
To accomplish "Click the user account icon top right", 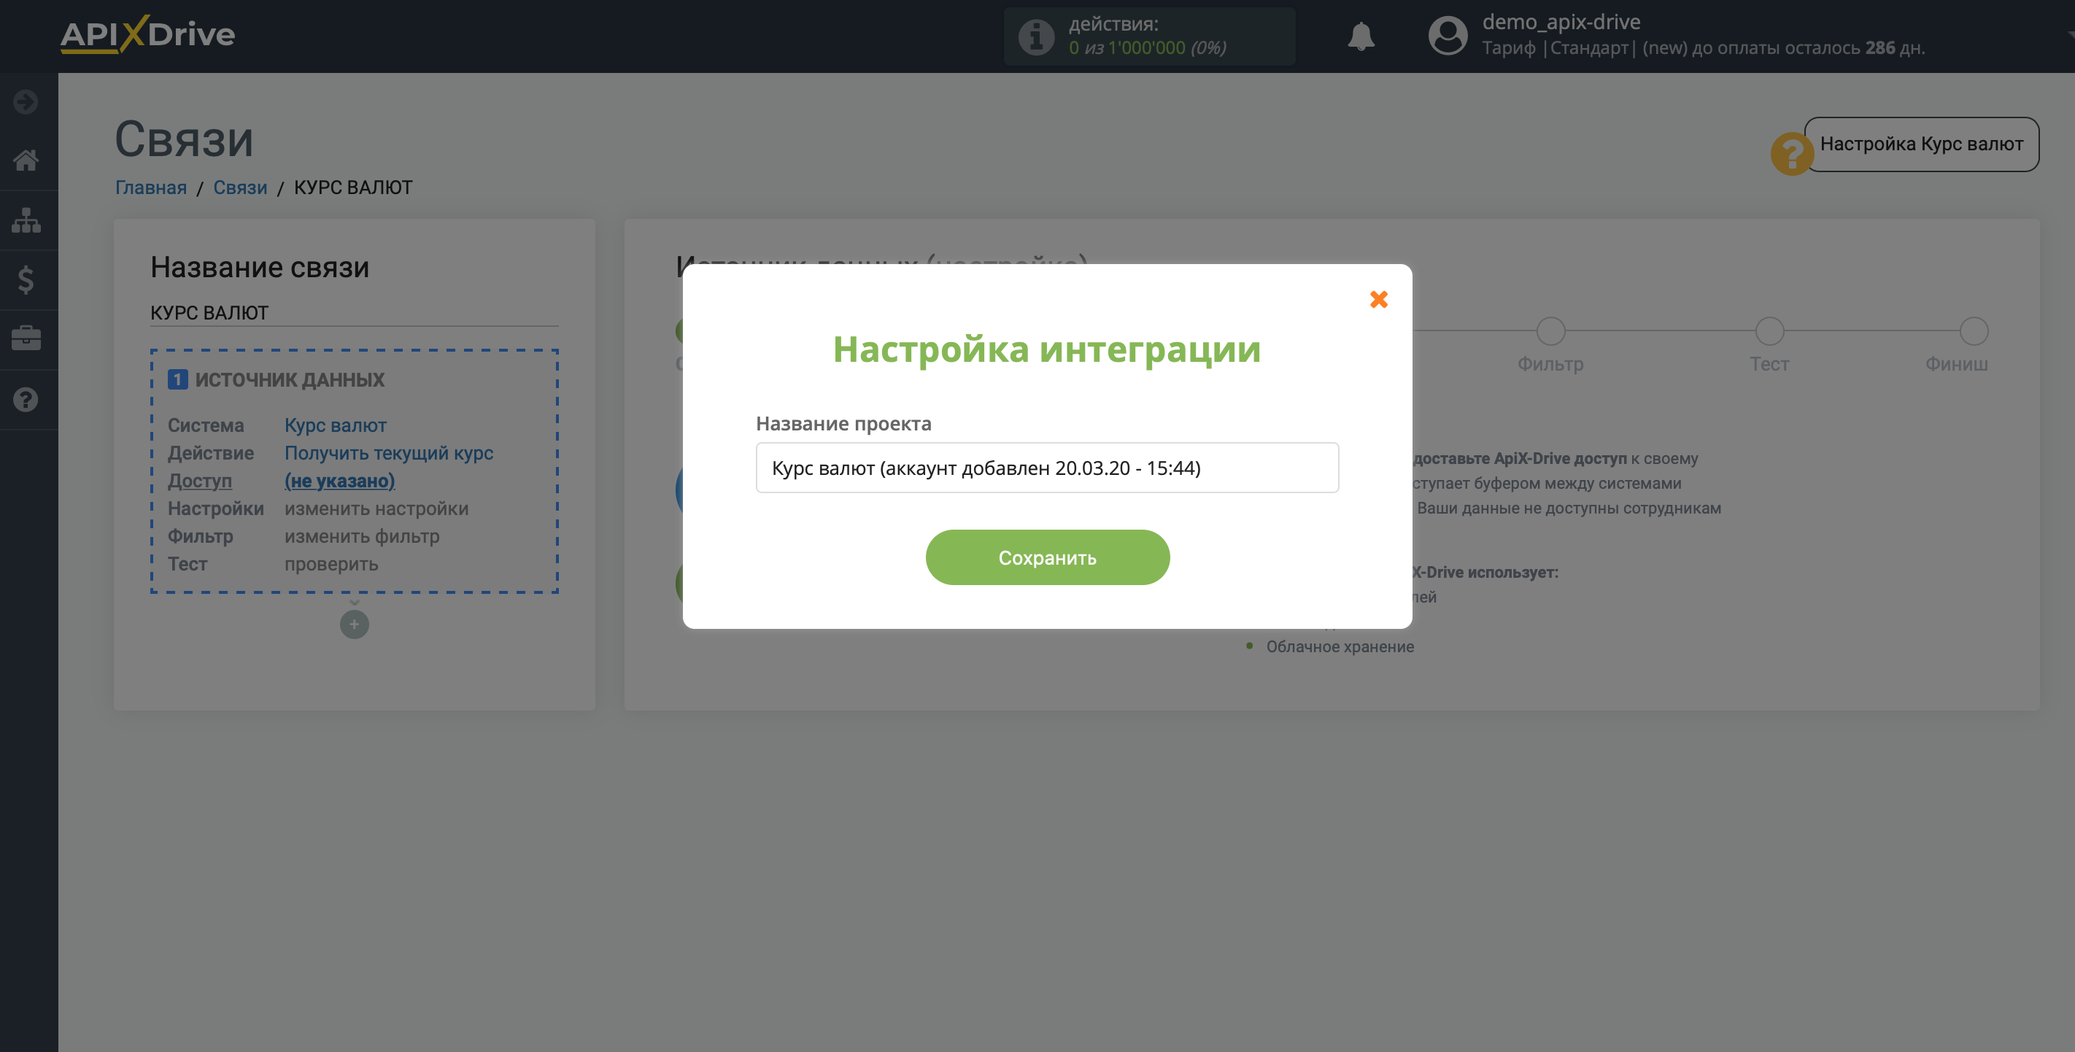I will pyautogui.click(x=1448, y=34).
